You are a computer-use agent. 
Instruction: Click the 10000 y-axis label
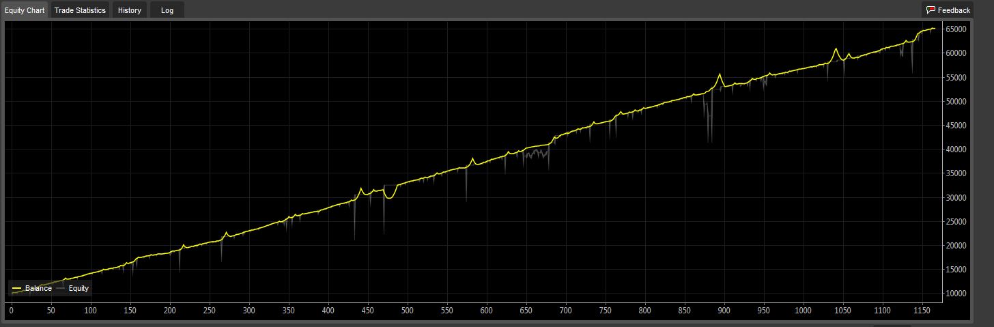click(x=956, y=294)
